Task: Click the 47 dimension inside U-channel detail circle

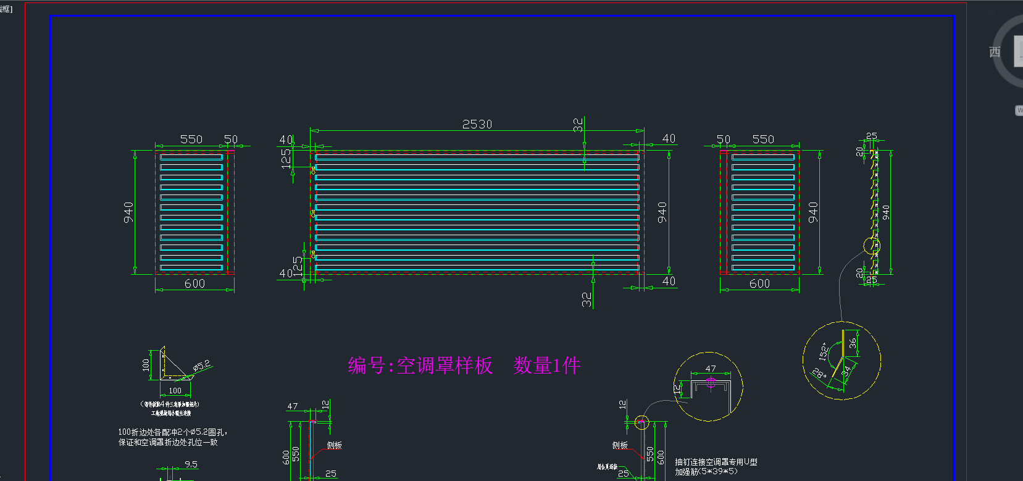Action: pos(711,369)
